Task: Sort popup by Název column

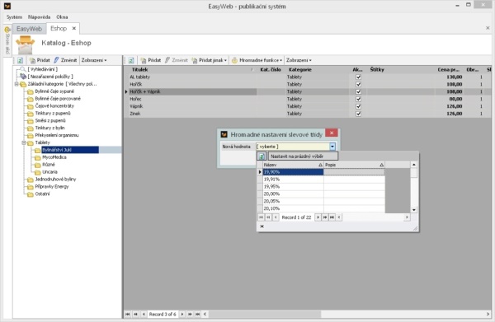Action: click(293, 165)
